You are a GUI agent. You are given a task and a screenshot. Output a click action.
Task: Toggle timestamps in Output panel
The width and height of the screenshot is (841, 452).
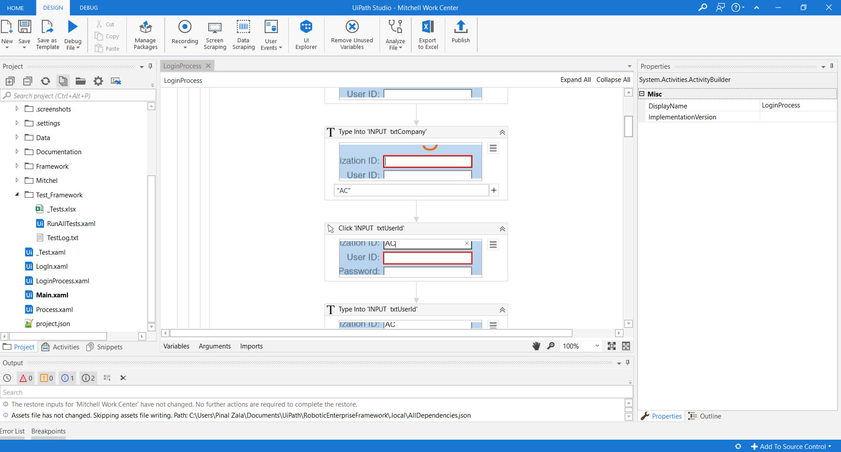(7, 378)
